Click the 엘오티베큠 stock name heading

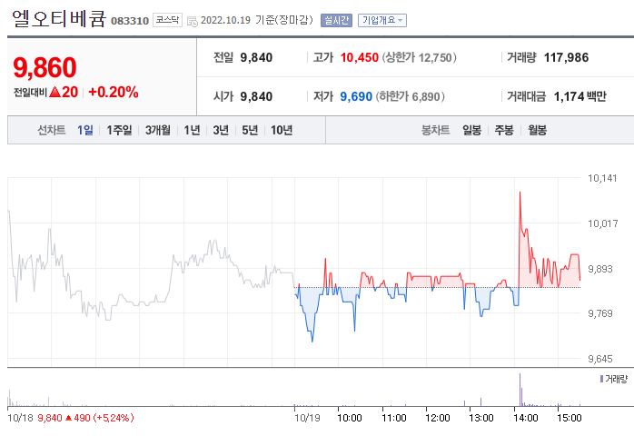click(x=59, y=19)
